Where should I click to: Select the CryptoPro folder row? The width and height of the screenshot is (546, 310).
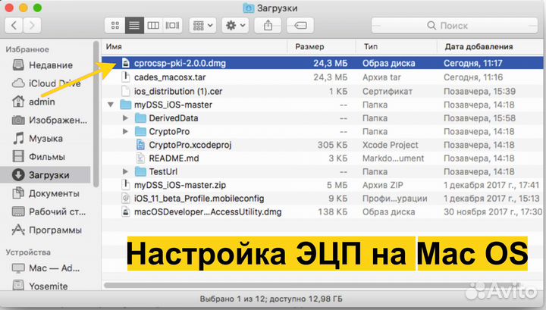(x=322, y=132)
